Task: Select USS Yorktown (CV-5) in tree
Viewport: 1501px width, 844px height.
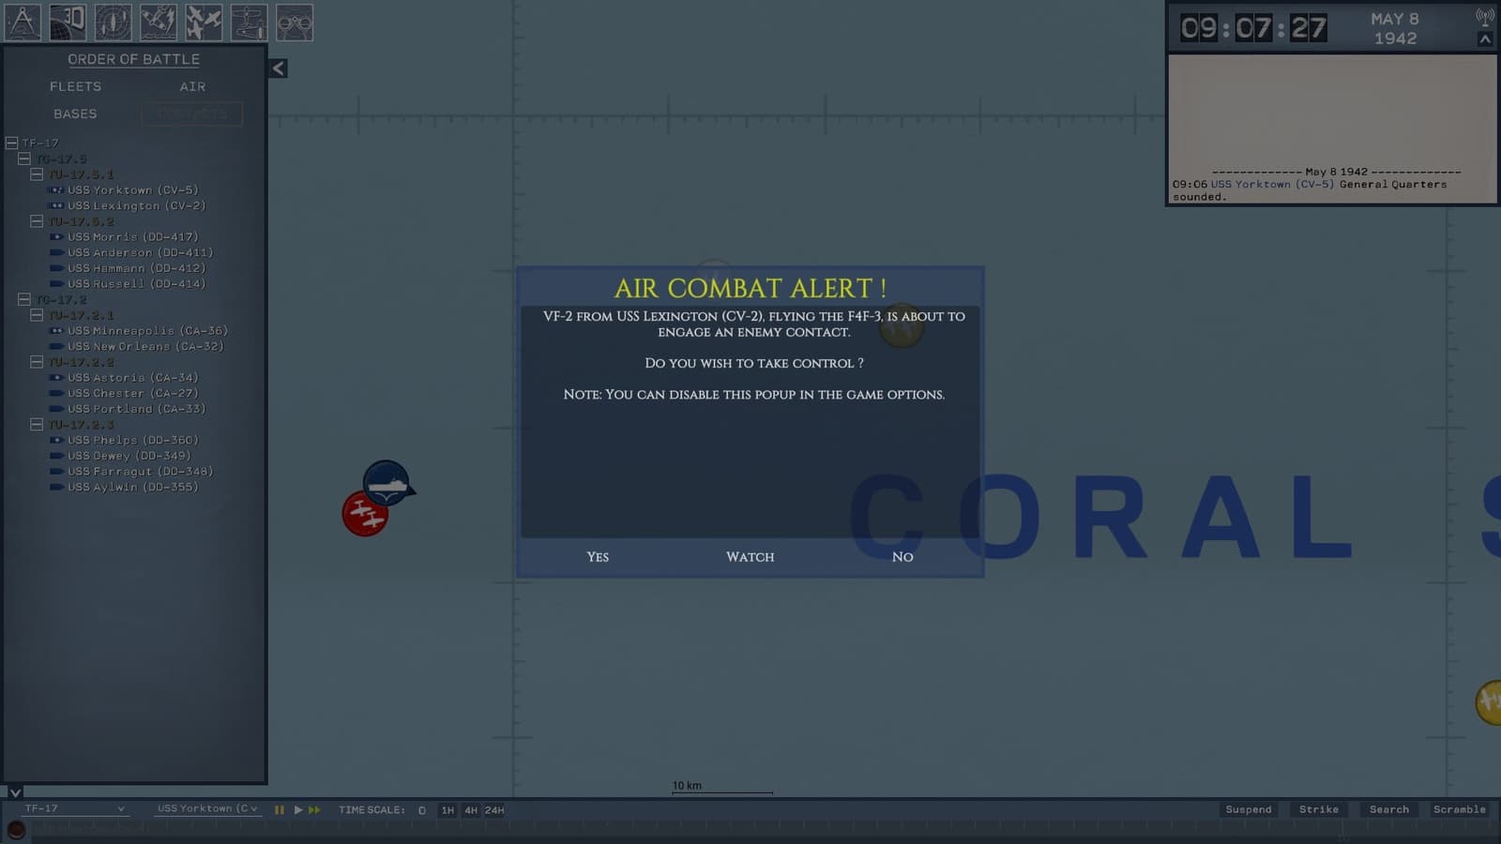Action: tap(133, 190)
